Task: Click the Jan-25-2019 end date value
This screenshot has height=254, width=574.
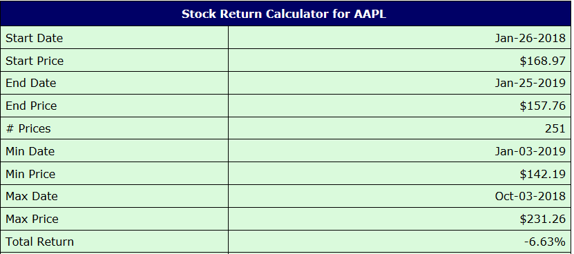Action: [x=530, y=83]
